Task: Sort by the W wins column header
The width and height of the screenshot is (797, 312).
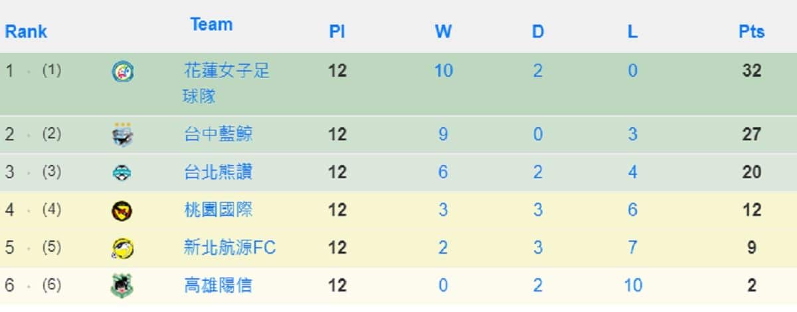Action: 443,32
